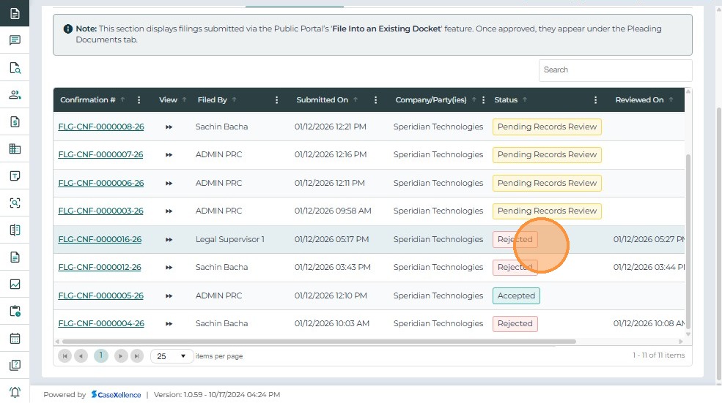Viewport: 722px width, 403px height.
Task: Sort by Reviewed On column header
Action: (x=639, y=100)
